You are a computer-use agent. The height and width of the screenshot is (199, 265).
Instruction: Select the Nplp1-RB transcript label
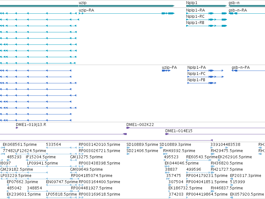(x=195, y=23)
